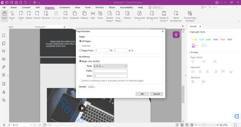241x127 pixels.
Task: Open the Comments panel in left sidebar
Action: point(4,51)
